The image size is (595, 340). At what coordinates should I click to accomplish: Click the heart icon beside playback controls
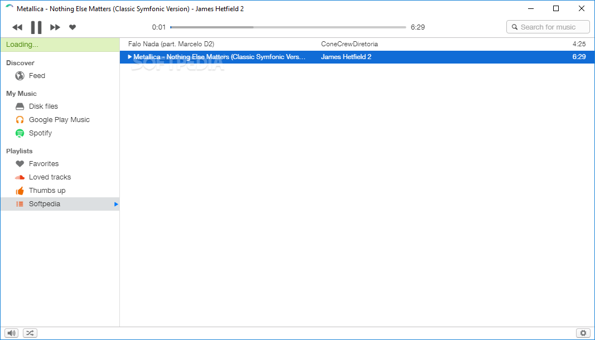72,27
